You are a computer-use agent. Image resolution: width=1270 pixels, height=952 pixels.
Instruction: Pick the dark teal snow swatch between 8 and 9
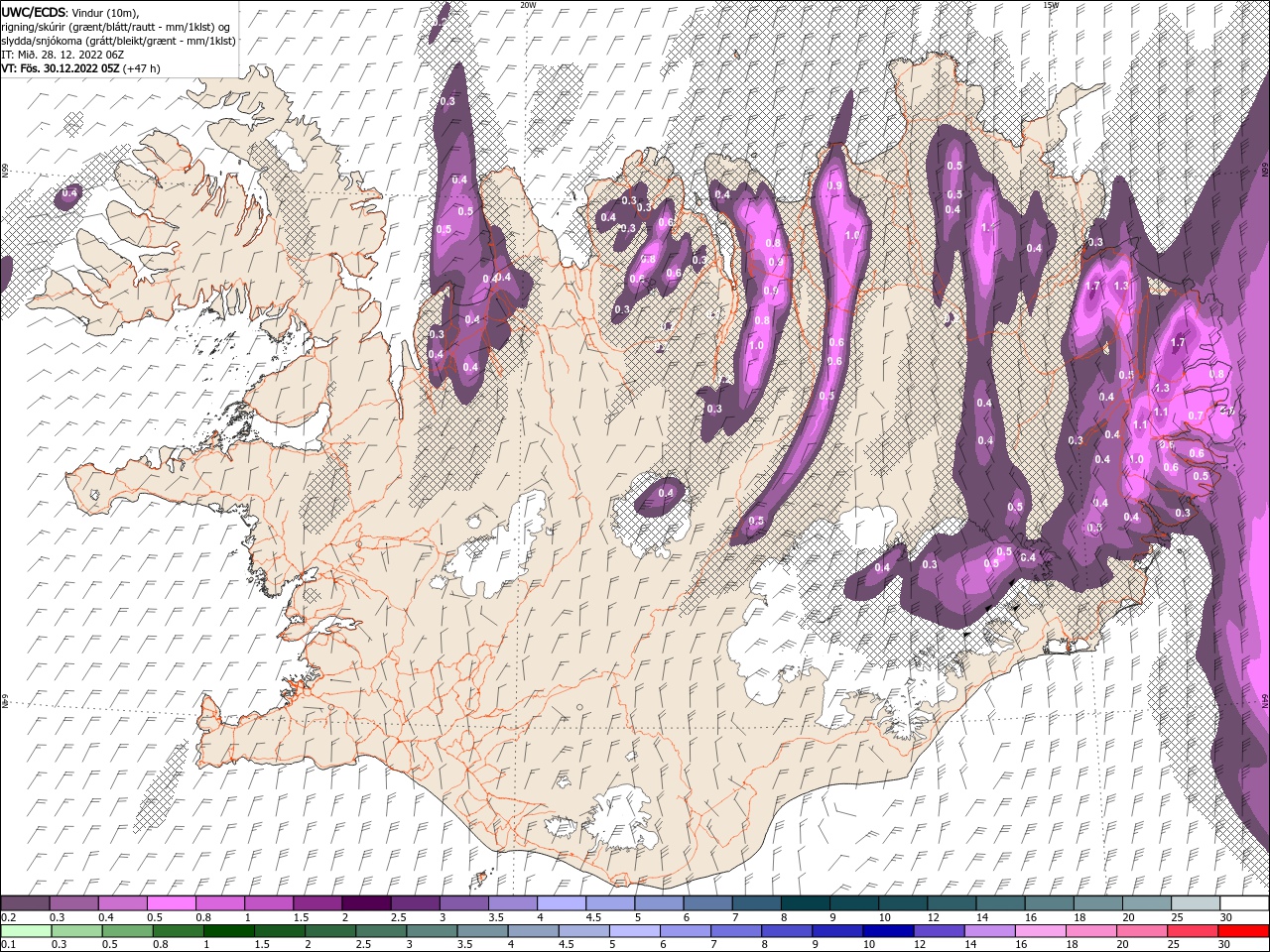(x=806, y=903)
